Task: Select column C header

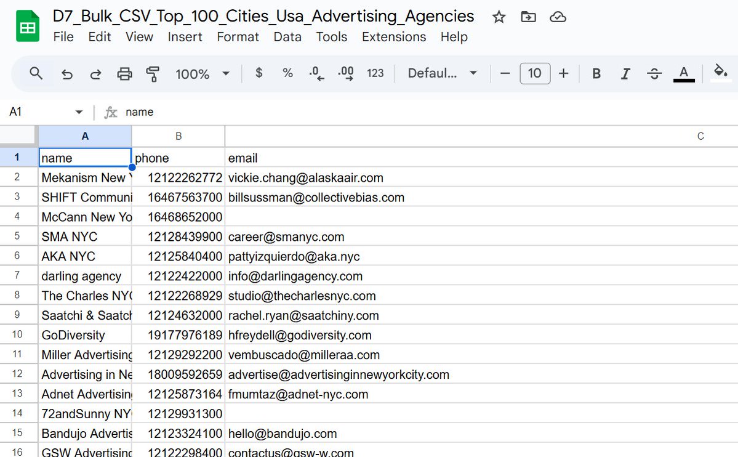Action: point(481,136)
